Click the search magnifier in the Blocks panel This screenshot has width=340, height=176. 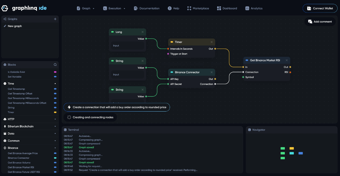click(55, 64)
